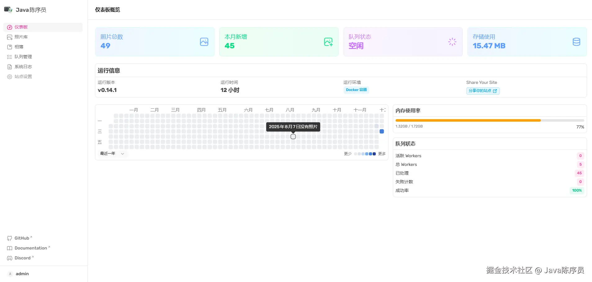Click the photo library image icon in sidebar
Image resolution: width=592 pixels, height=282 pixels.
pos(10,37)
